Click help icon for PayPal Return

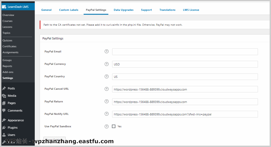(x=107, y=101)
